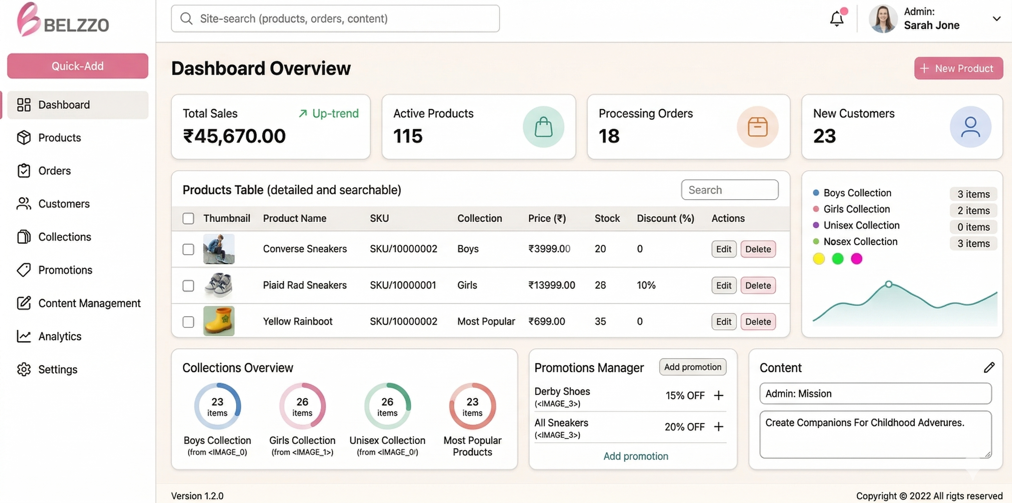Select the green color dot
This screenshot has height=503, width=1012.
[838, 259]
